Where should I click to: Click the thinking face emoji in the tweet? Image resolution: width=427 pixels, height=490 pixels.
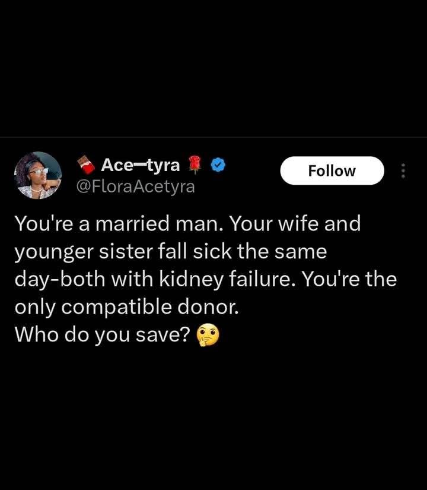coord(208,336)
